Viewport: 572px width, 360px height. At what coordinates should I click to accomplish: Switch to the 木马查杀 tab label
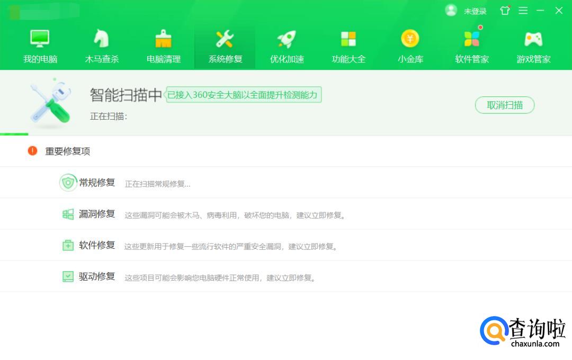coord(102,59)
